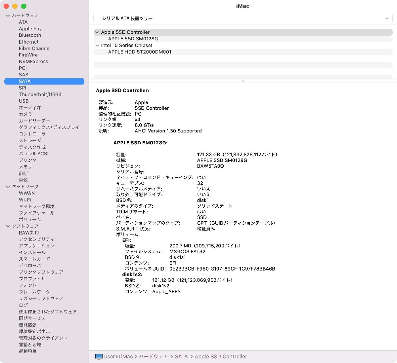Screen dimensions: 397x363
Task: Select フレームワーク in the sidebar
Action: click(34, 292)
